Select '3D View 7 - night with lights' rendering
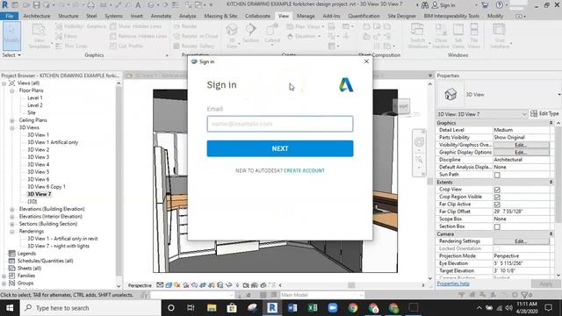Viewport: 562px width, 316px height. (x=59, y=246)
